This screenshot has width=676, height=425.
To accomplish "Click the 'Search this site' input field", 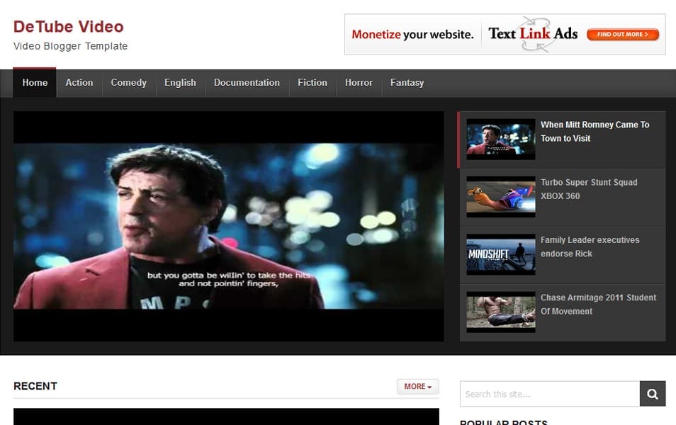I will tap(549, 393).
